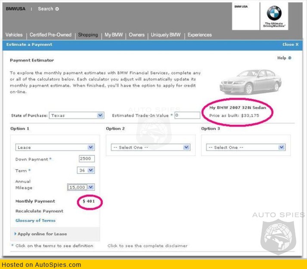
Task: Open the Option 2 Select One dropdown
Action: [x=151, y=147]
